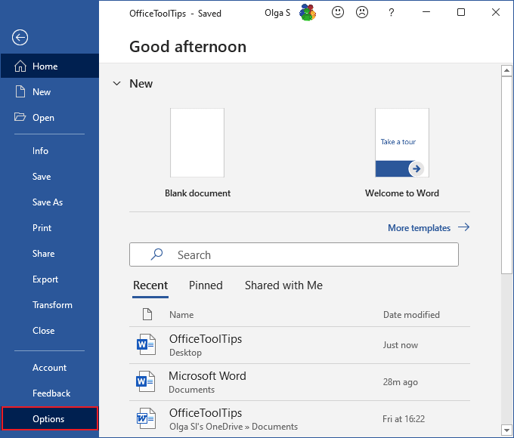The height and width of the screenshot is (438, 514).
Task: Switch to the Pinned tab
Action: [206, 285]
